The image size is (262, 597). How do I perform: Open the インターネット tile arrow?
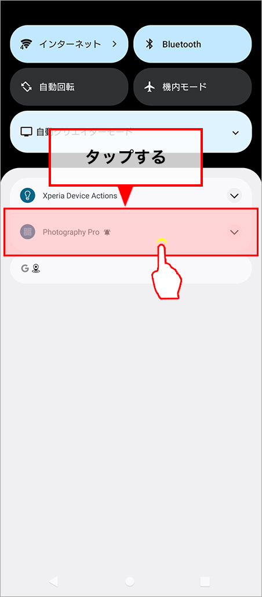coord(114,44)
